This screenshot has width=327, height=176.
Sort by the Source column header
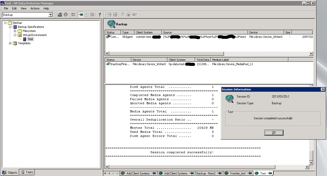205,32
